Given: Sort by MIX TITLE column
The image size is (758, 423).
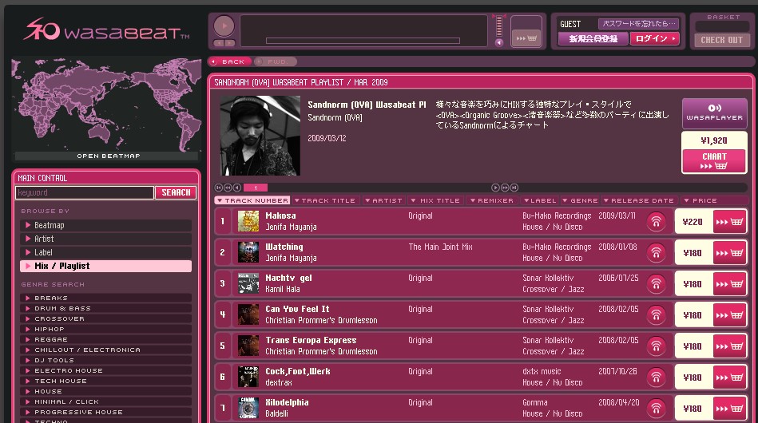Looking at the screenshot, I should [x=435, y=200].
